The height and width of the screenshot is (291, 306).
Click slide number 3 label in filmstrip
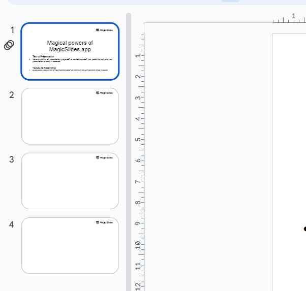tap(12, 159)
